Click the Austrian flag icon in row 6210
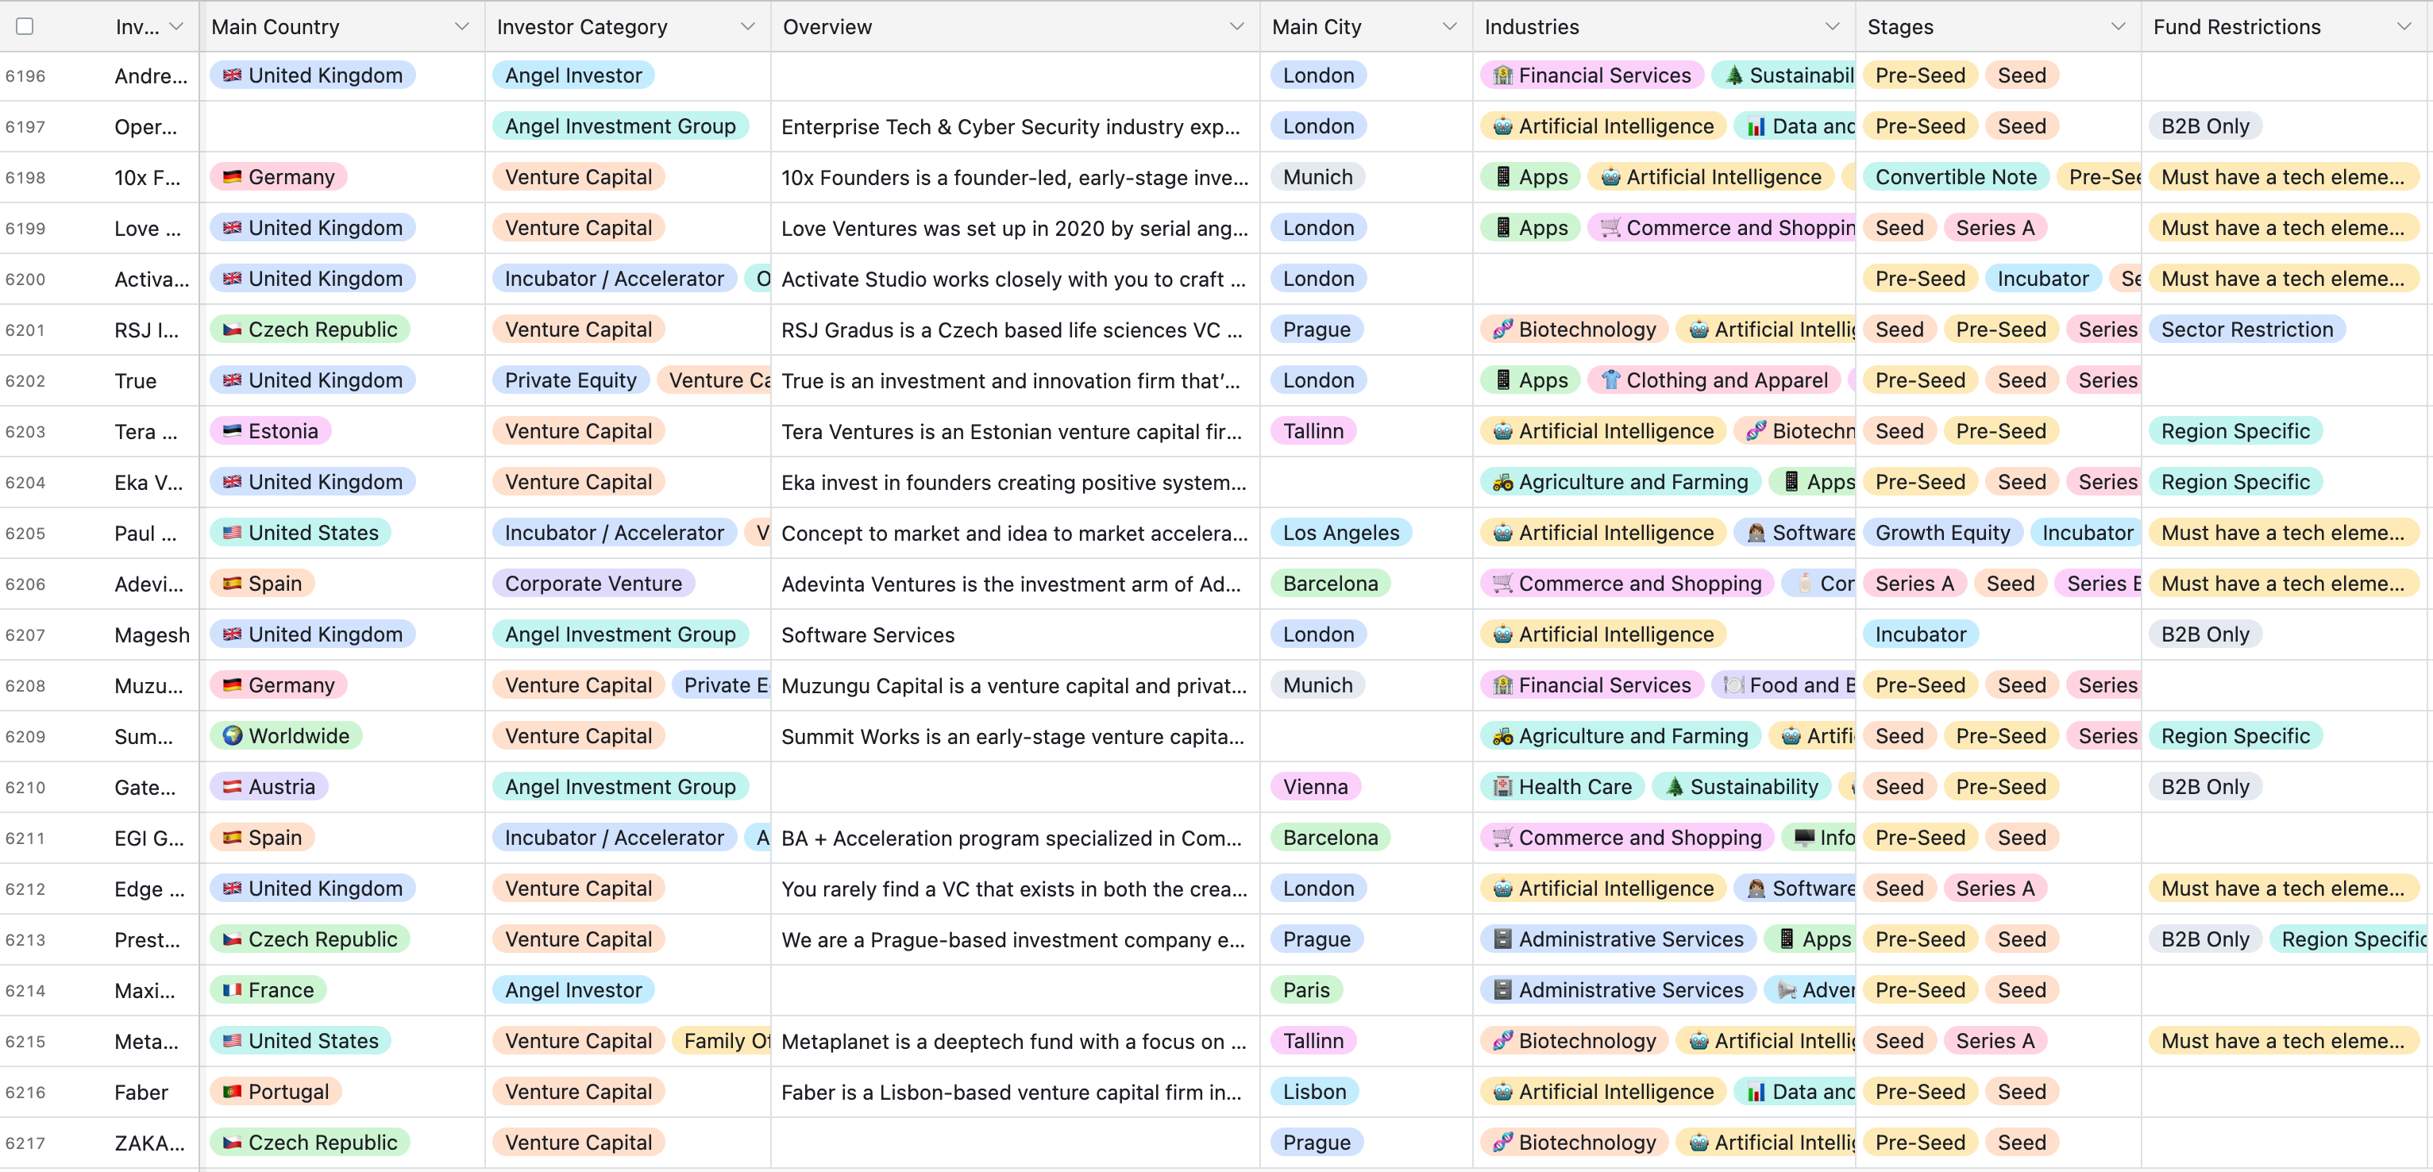The image size is (2433, 1172). click(x=231, y=787)
